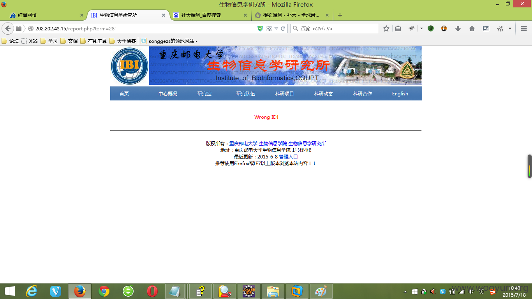Open the 大牛博客 bookmarks folder
This screenshot has height=299, width=532.
123,41
